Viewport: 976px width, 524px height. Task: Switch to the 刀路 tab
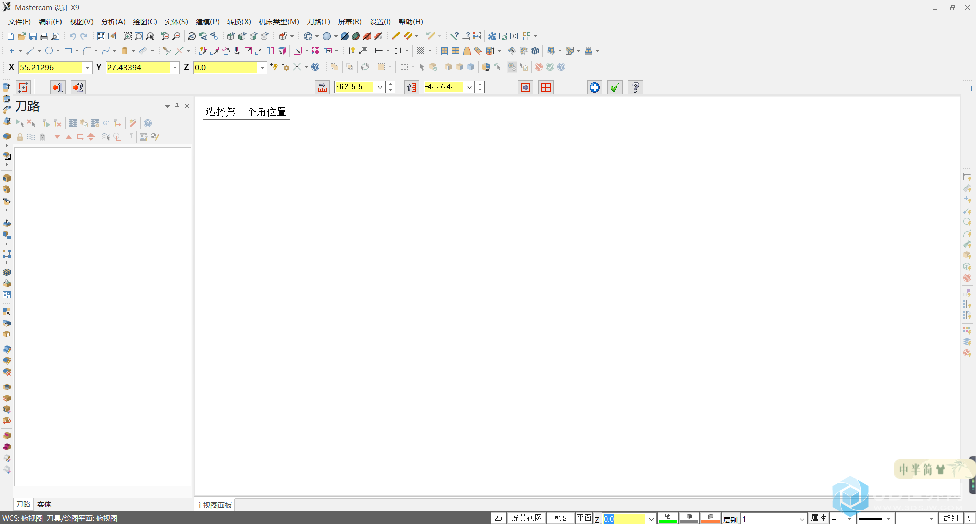(23, 504)
